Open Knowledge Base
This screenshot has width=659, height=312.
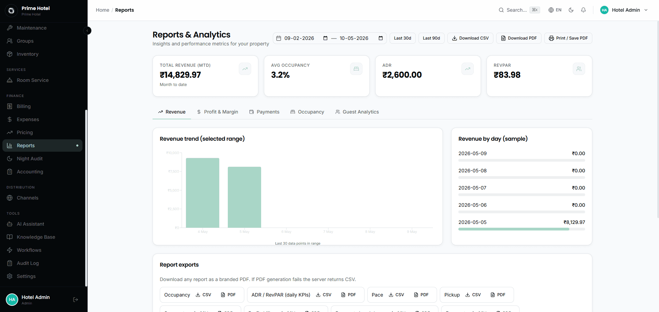(x=42, y=237)
